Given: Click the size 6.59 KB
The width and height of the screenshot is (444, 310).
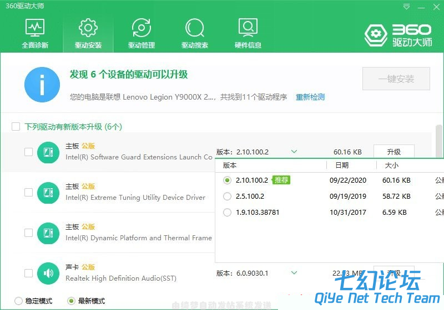Looking at the screenshot, I should point(395,213).
